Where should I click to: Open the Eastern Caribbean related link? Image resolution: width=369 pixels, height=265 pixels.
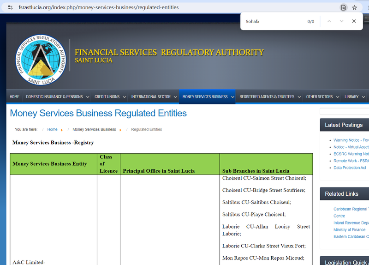coord(351,236)
